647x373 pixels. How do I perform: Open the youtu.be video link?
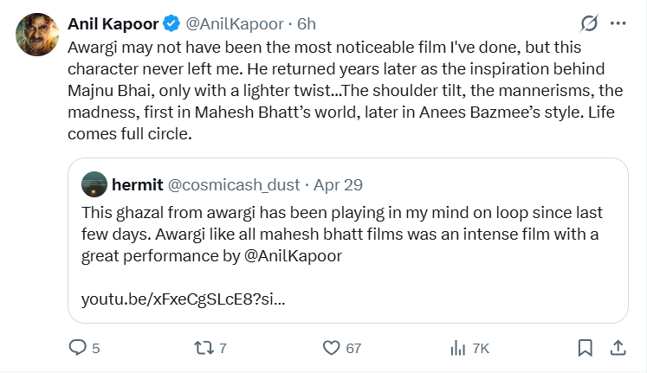[x=183, y=299]
